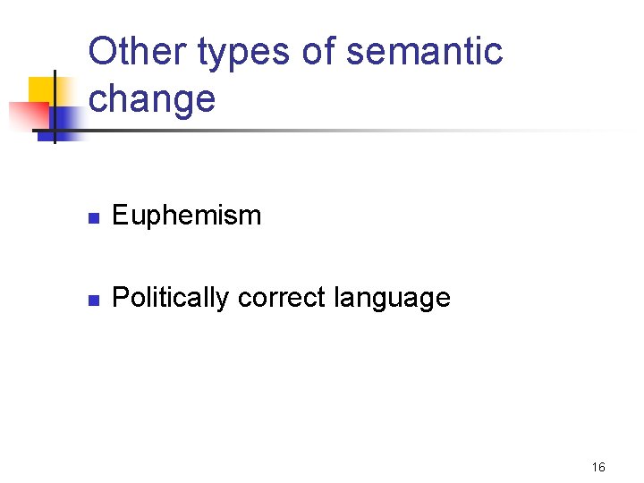644x483 pixels.
Task: Place cursor at the end of "language"
Action: click(452, 297)
